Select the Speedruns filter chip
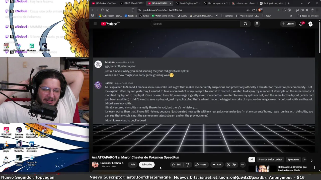 293,159
